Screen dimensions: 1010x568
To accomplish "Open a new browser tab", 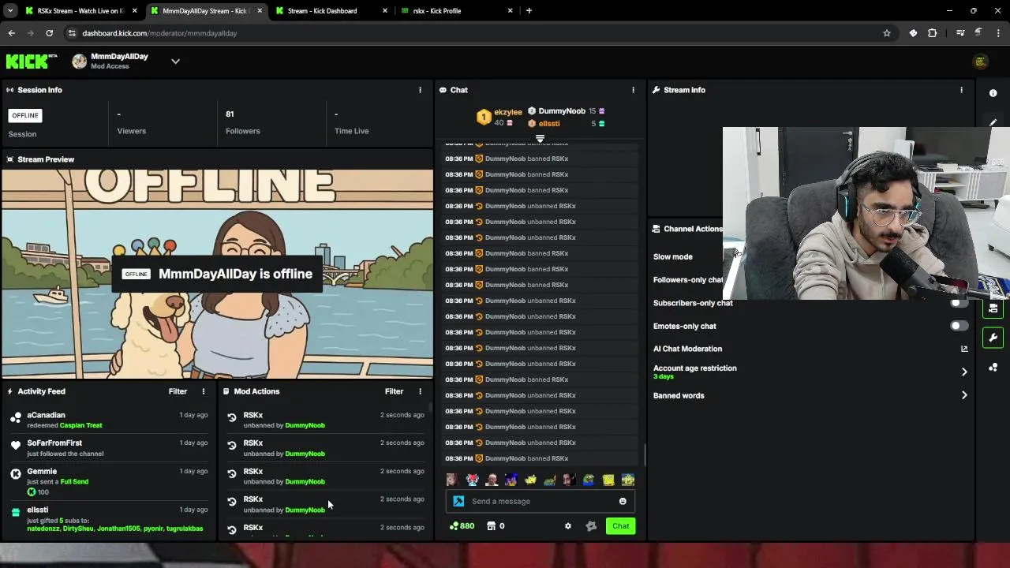I will point(529,11).
